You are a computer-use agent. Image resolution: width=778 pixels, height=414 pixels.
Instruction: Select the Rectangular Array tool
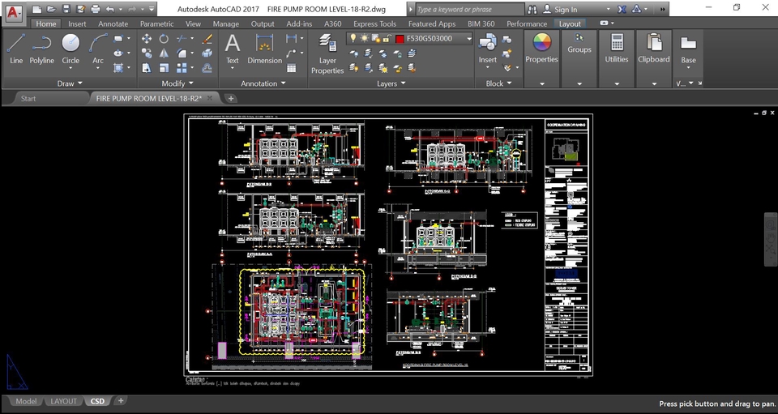pos(182,68)
